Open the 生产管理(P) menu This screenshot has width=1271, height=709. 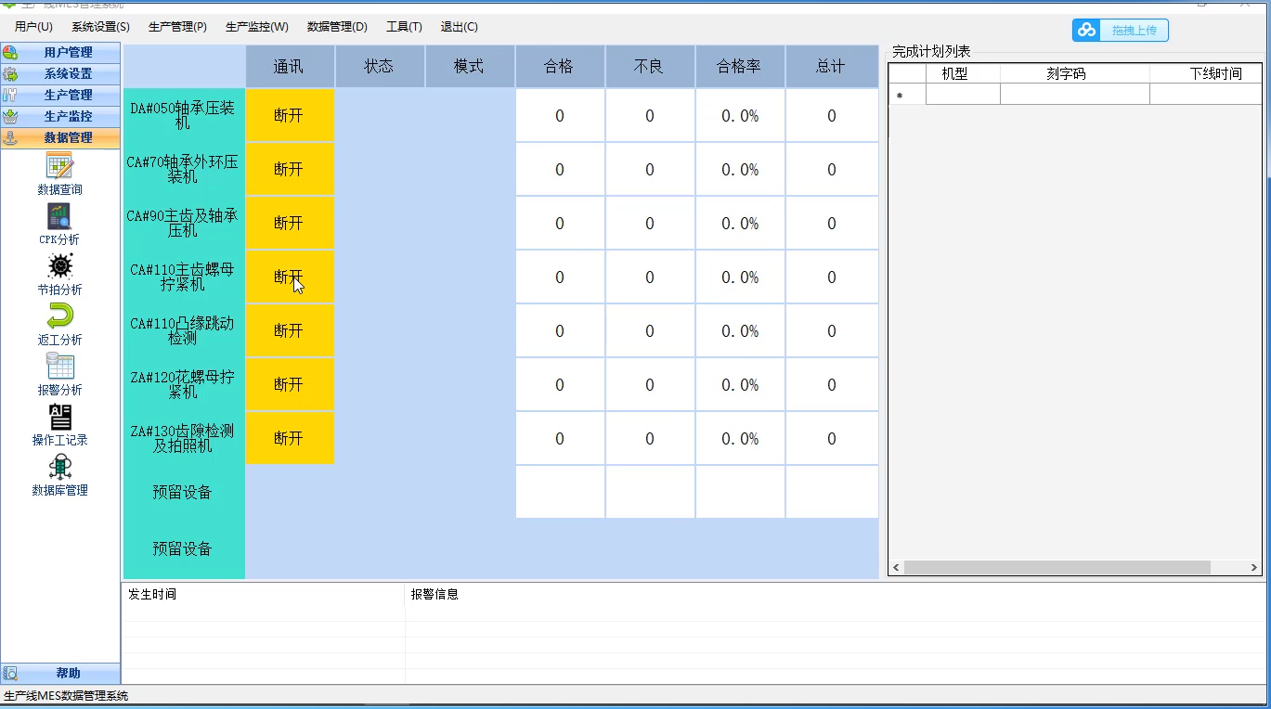pos(177,27)
